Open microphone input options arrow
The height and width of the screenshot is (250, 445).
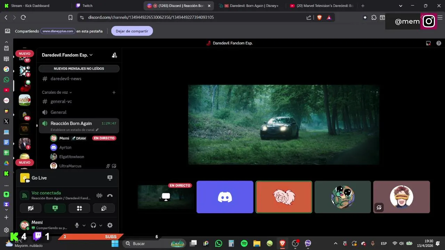(84, 225)
